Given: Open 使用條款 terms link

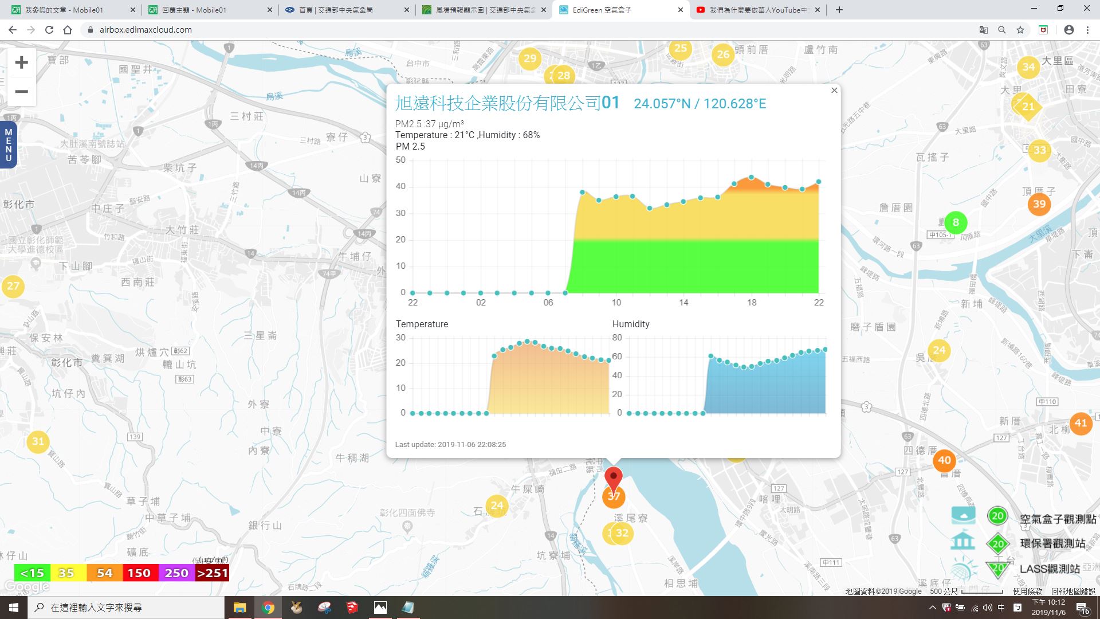Looking at the screenshot, I should [1028, 591].
